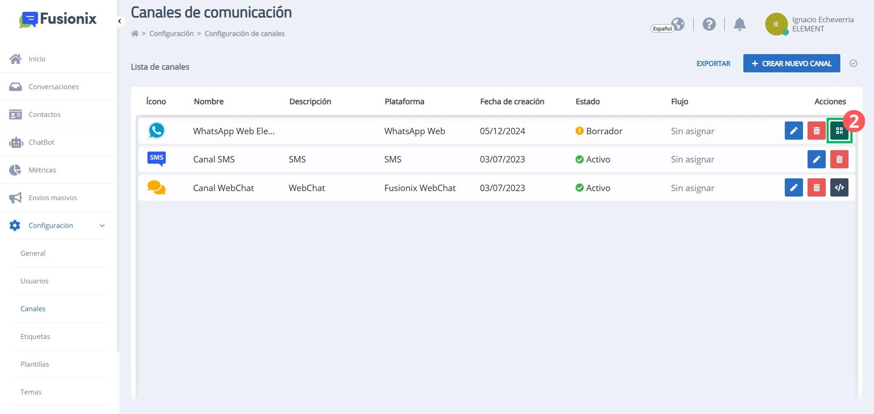Collapse the sidebar with the arrow toggle

pyautogui.click(x=120, y=21)
